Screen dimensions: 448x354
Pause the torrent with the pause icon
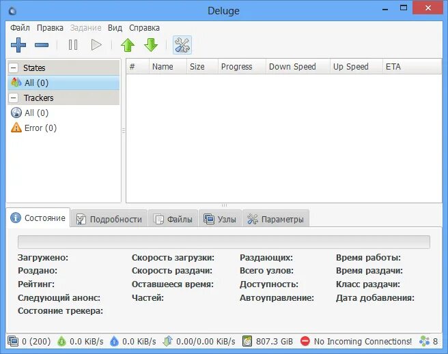point(73,45)
